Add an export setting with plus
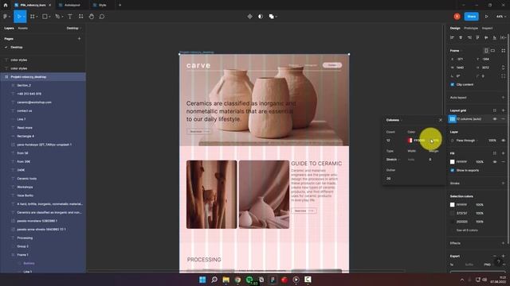The width and height of the screenshot is (510, 286). (x=503, y=256)
